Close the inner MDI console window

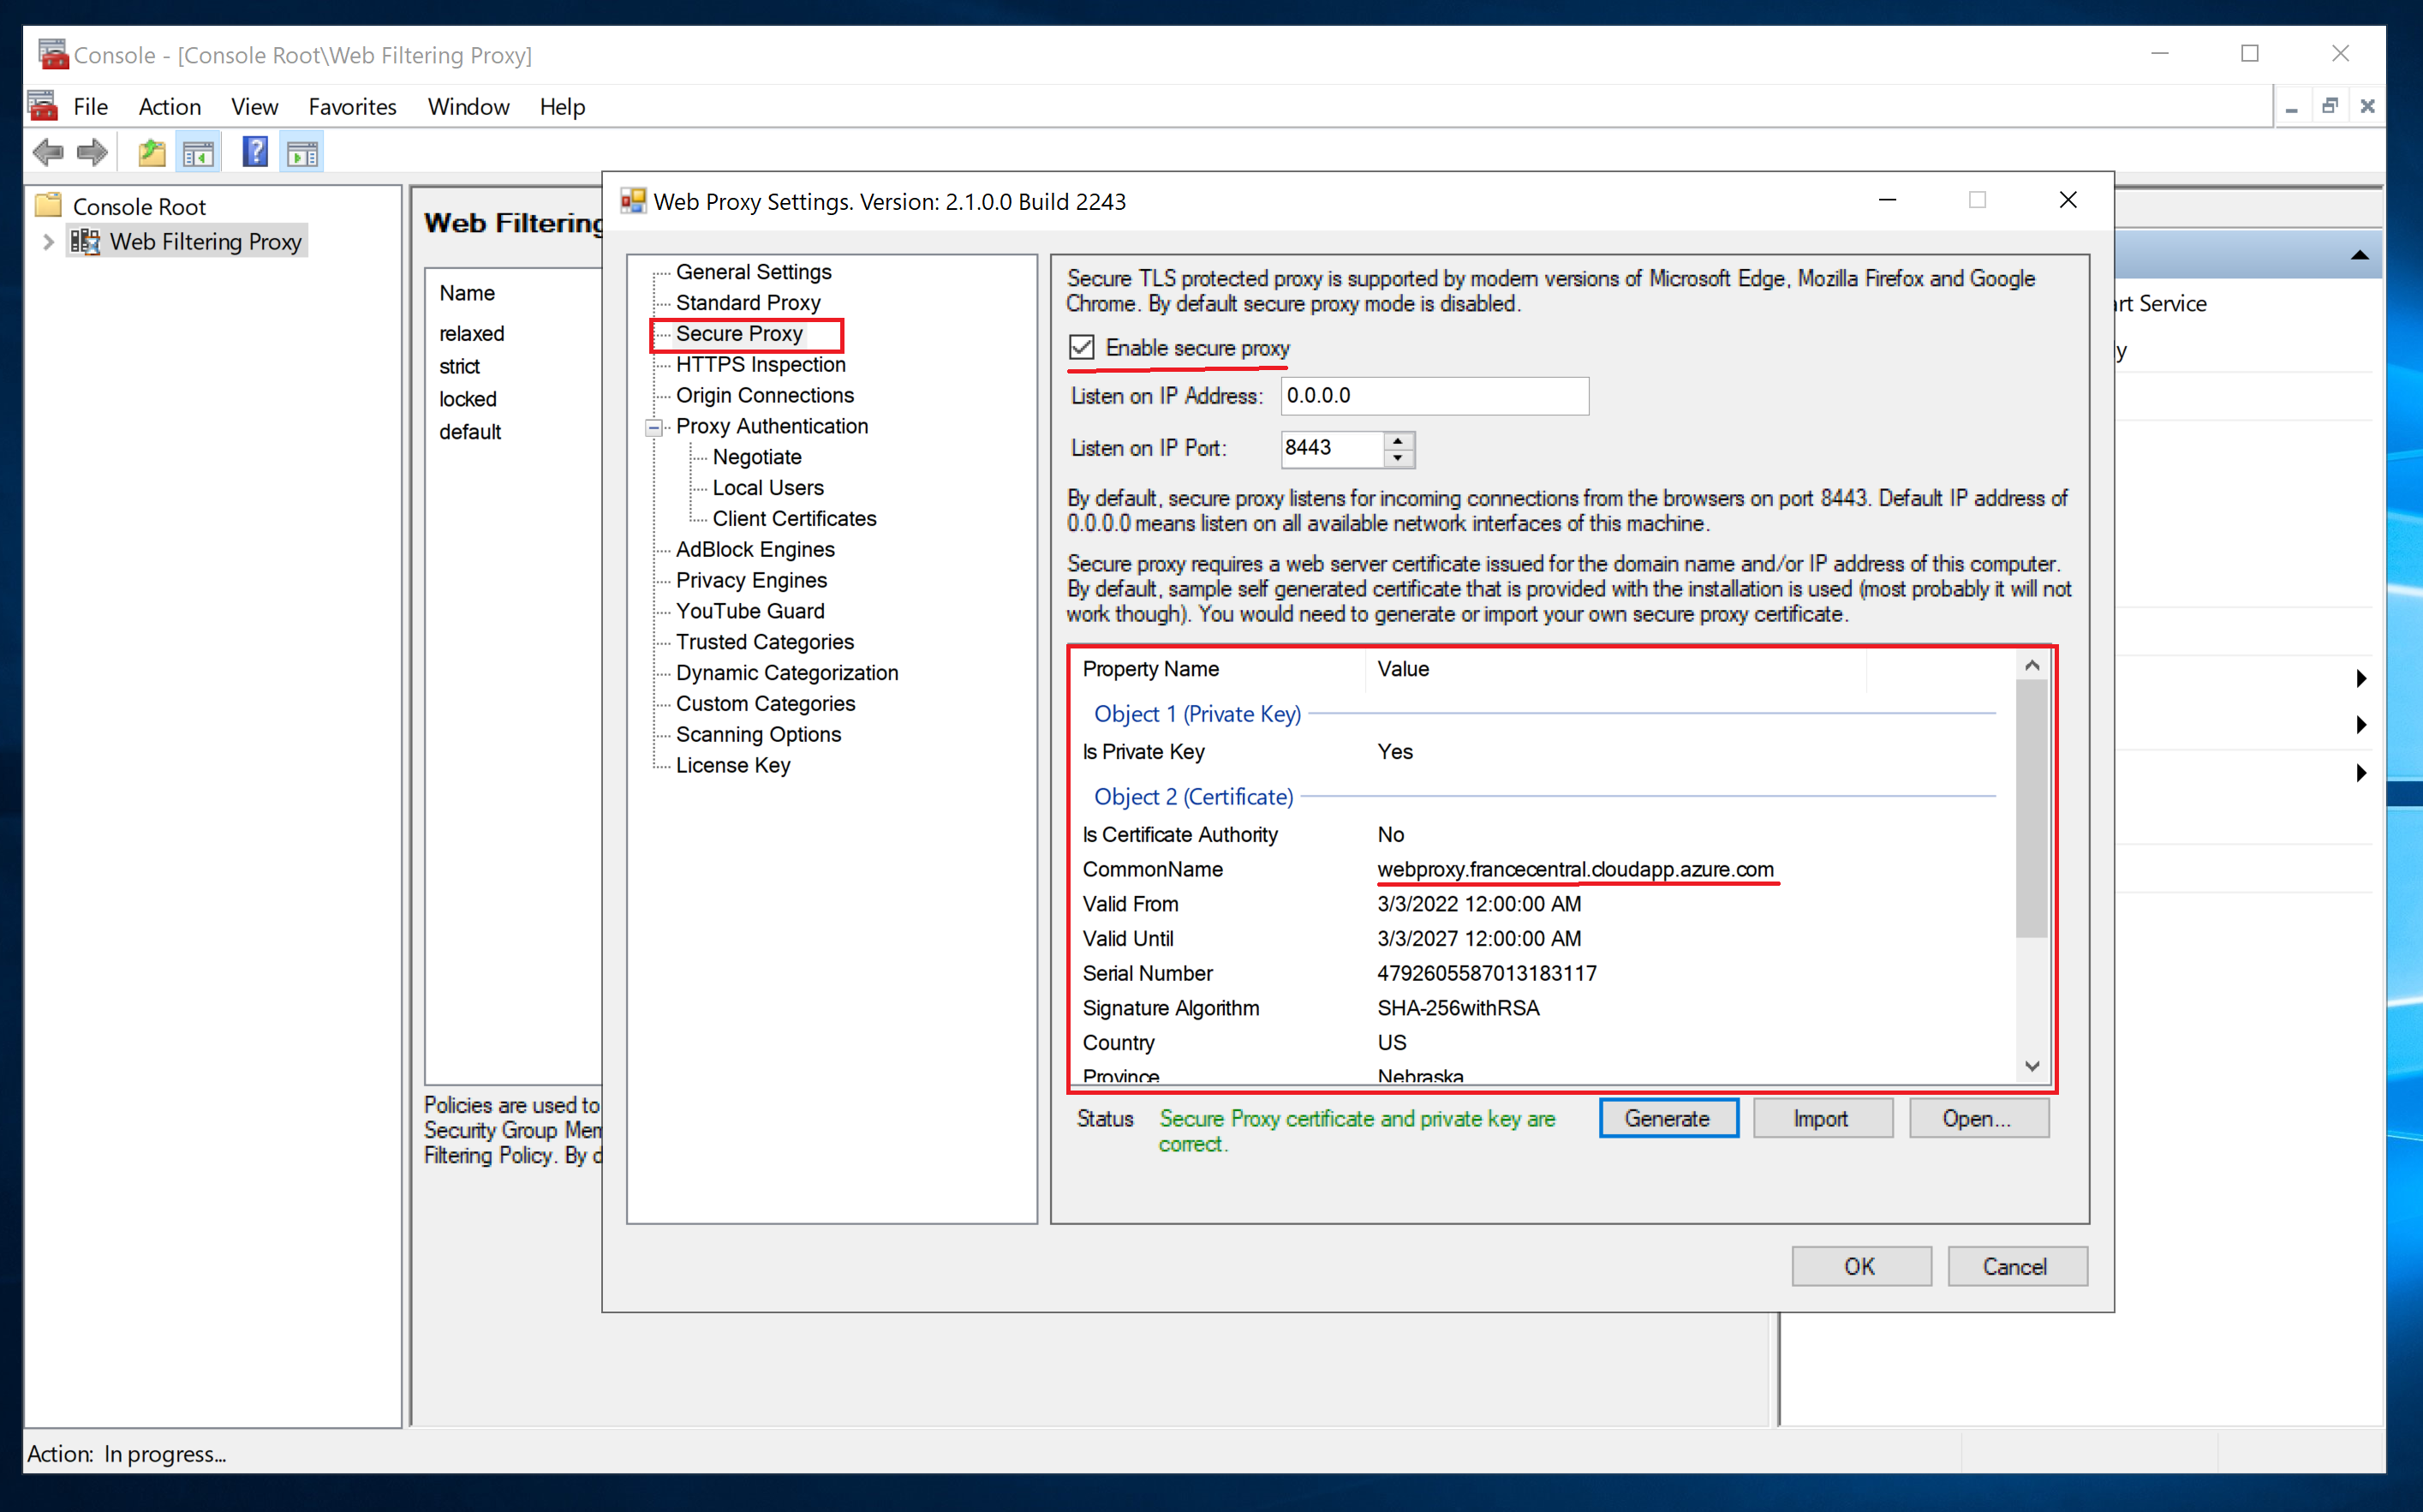tap(2367, 106)
